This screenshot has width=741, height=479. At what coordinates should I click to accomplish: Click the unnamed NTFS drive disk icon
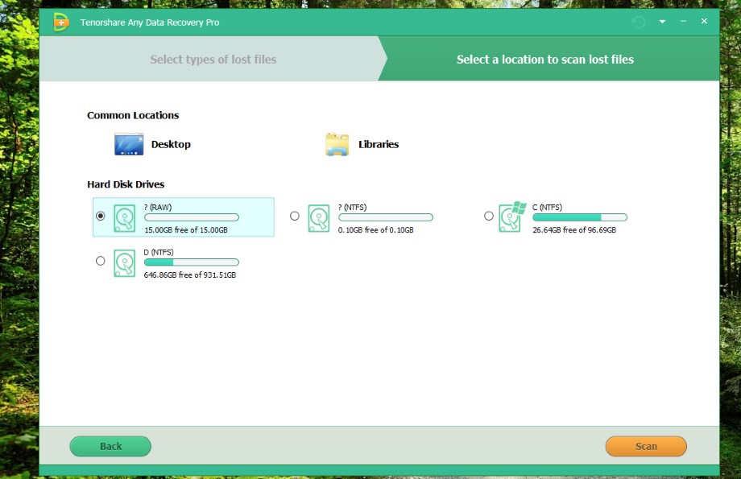[319, 218]
